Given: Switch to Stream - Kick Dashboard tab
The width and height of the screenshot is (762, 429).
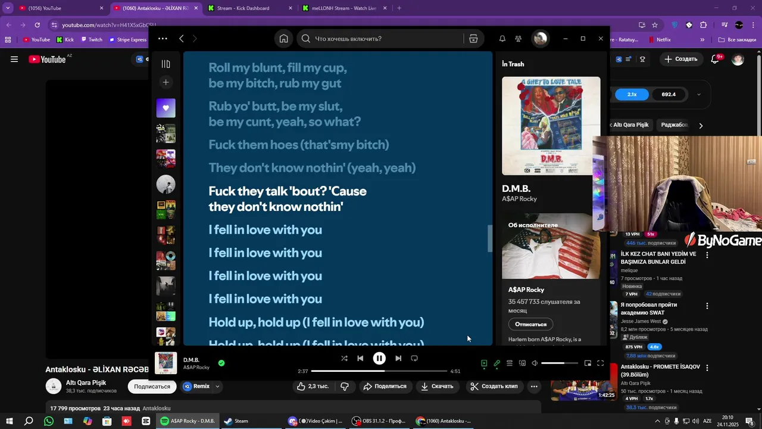Looking at the screenshot, I should pos(250,8).
